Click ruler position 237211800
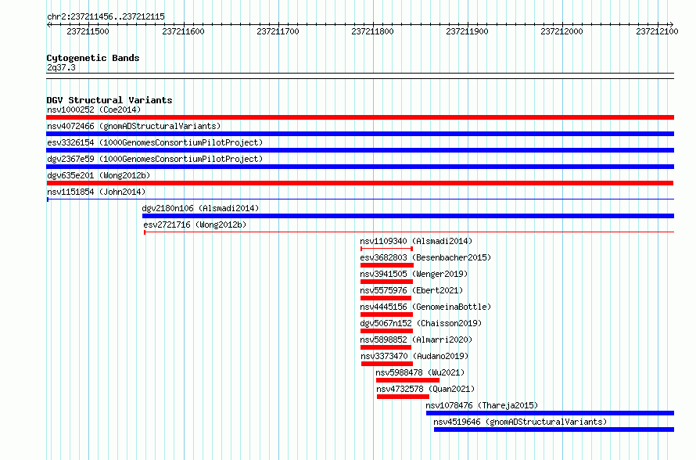This screenshot has height=460, width=696. 372,31
